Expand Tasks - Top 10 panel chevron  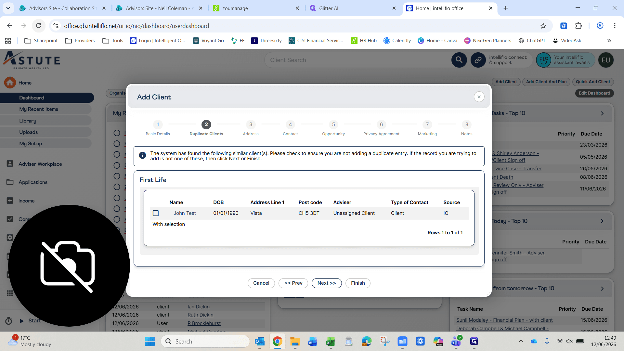pos(602,113)
